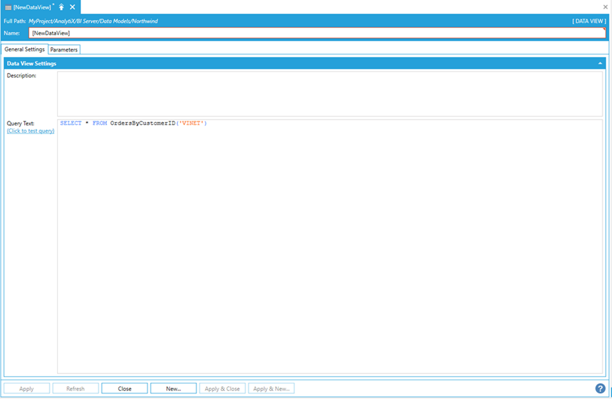Click the NewDataView tab title
Image resolution: width=612 pixels, height=399 pixels.
(x=32, y=7)
